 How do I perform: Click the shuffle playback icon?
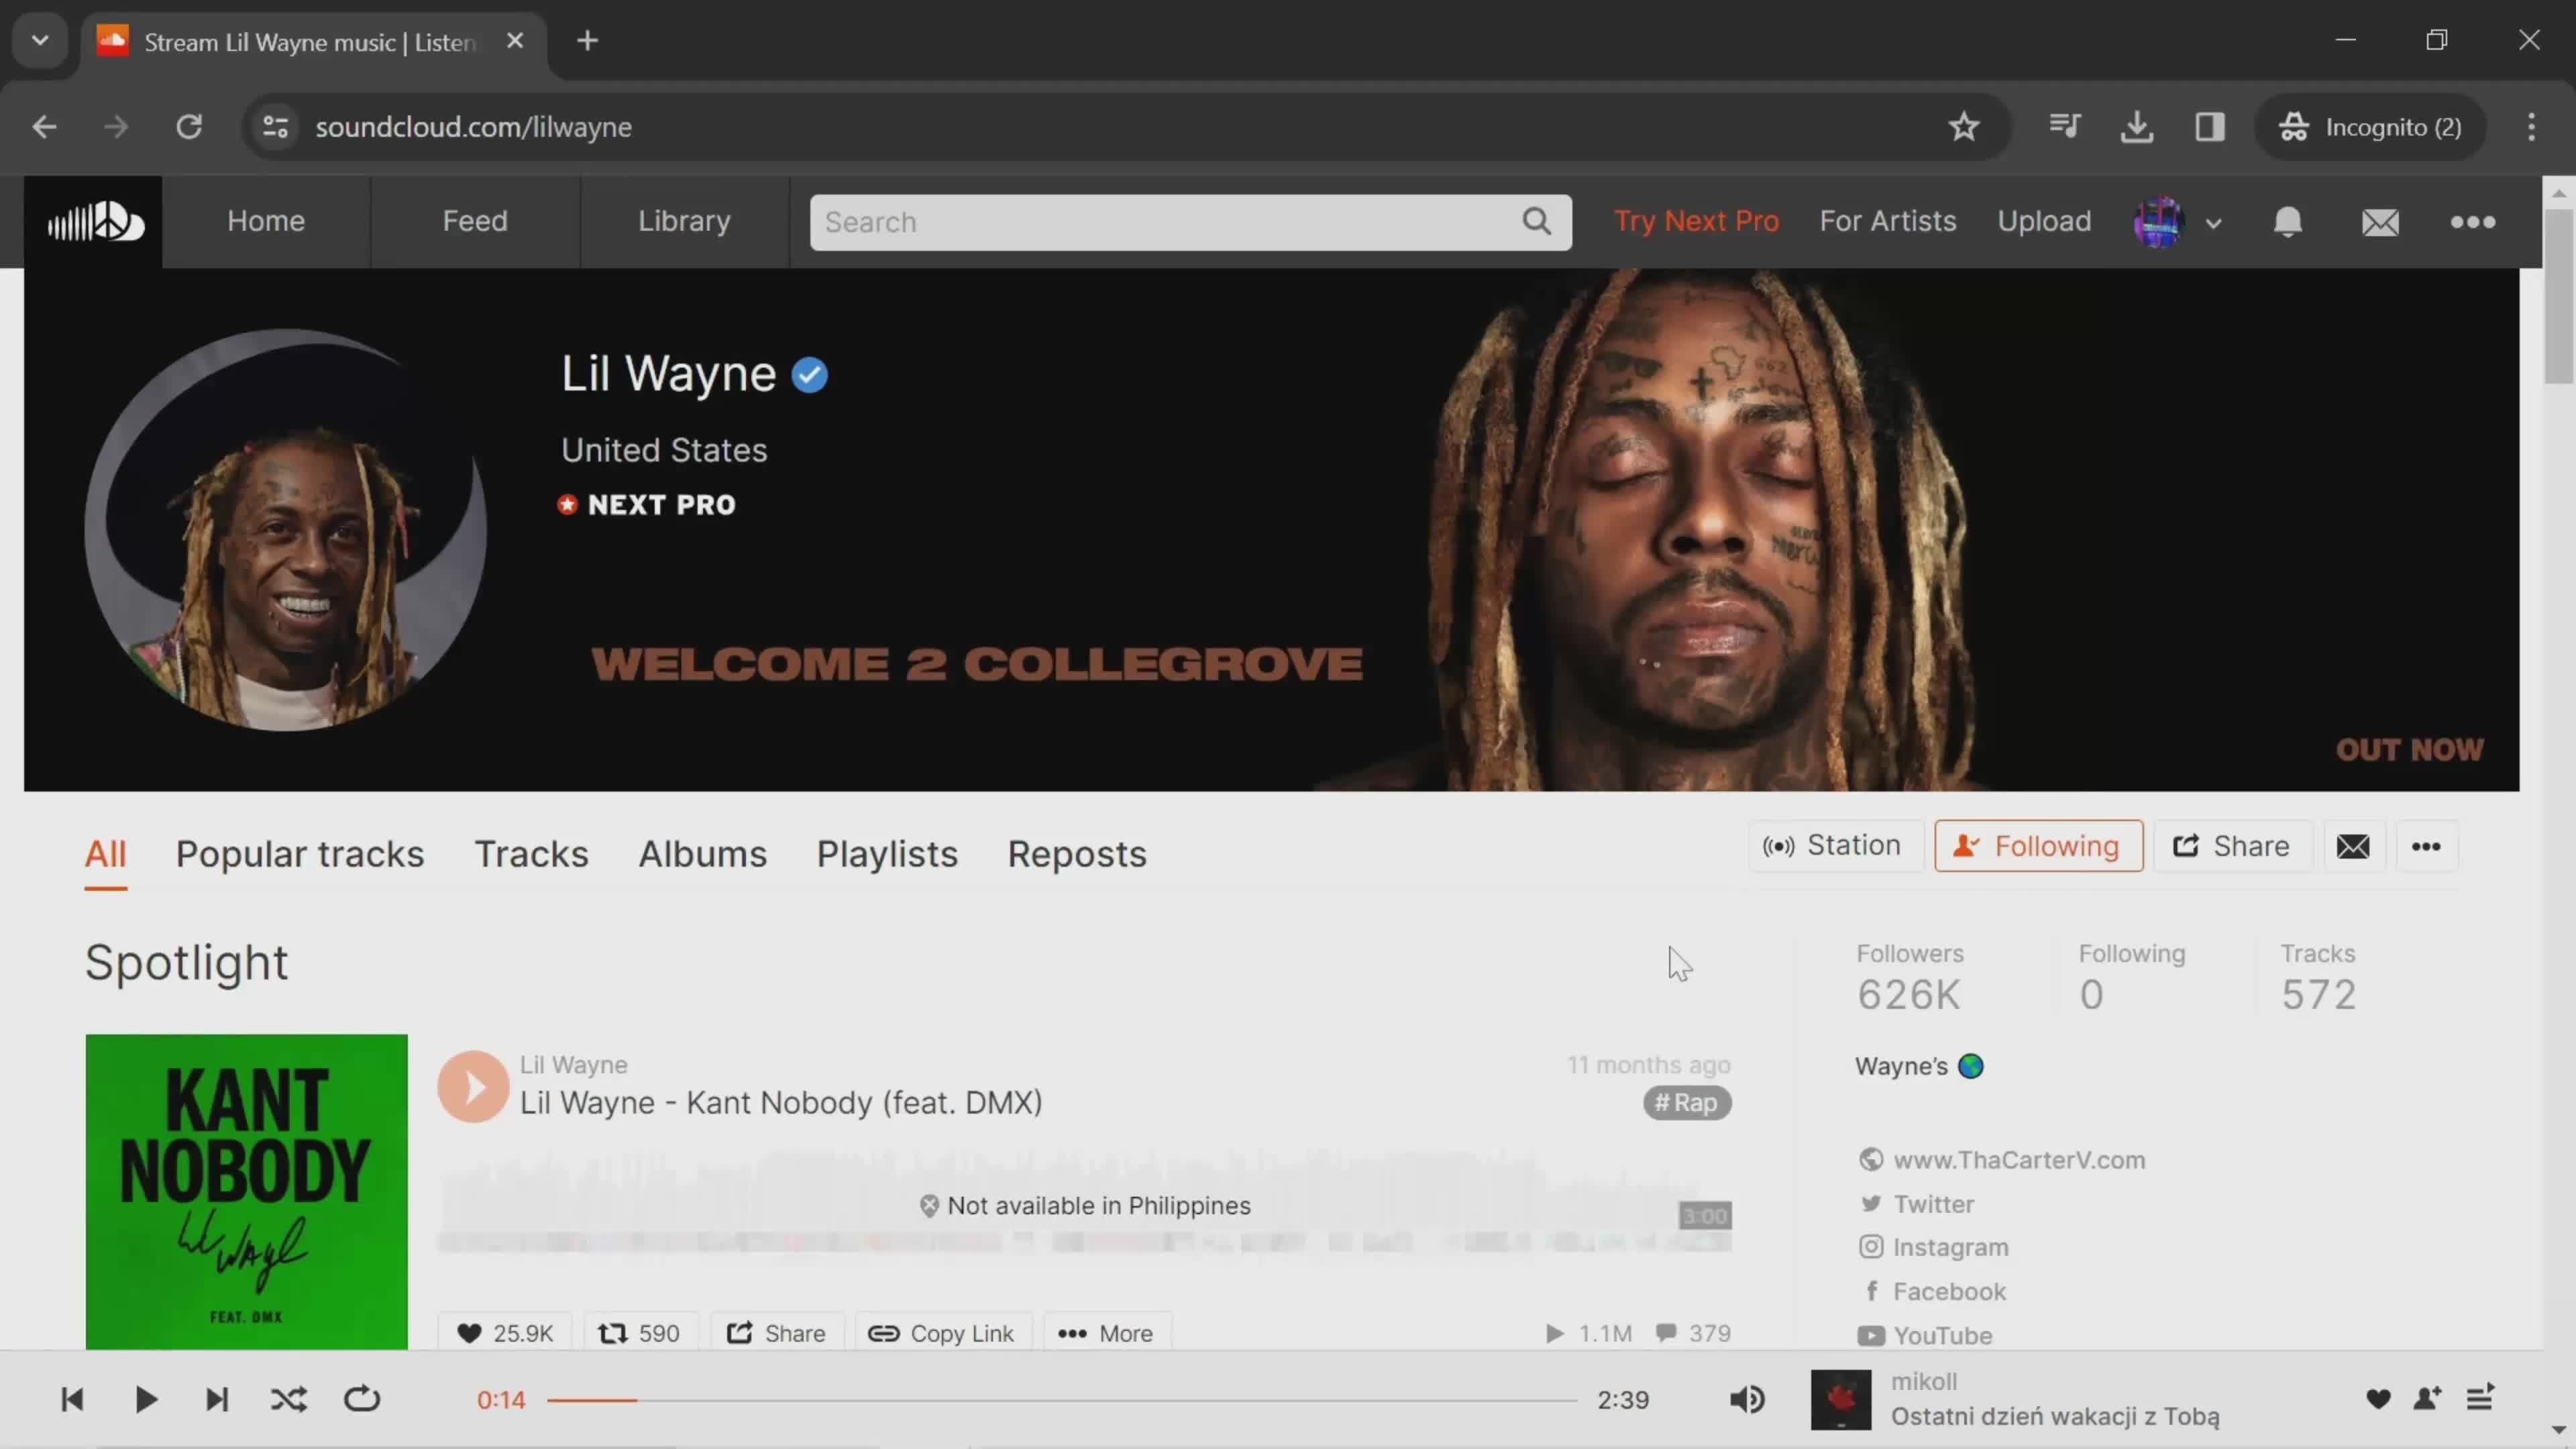click(288, 1399)
